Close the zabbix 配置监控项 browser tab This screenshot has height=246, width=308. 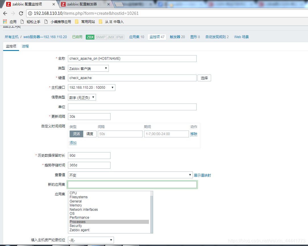pyautogui.click(x=54, y=4)
